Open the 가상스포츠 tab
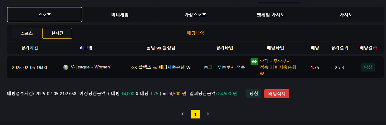Image resolution: width=386 pixels, height=125 pixels. [195, 15]
